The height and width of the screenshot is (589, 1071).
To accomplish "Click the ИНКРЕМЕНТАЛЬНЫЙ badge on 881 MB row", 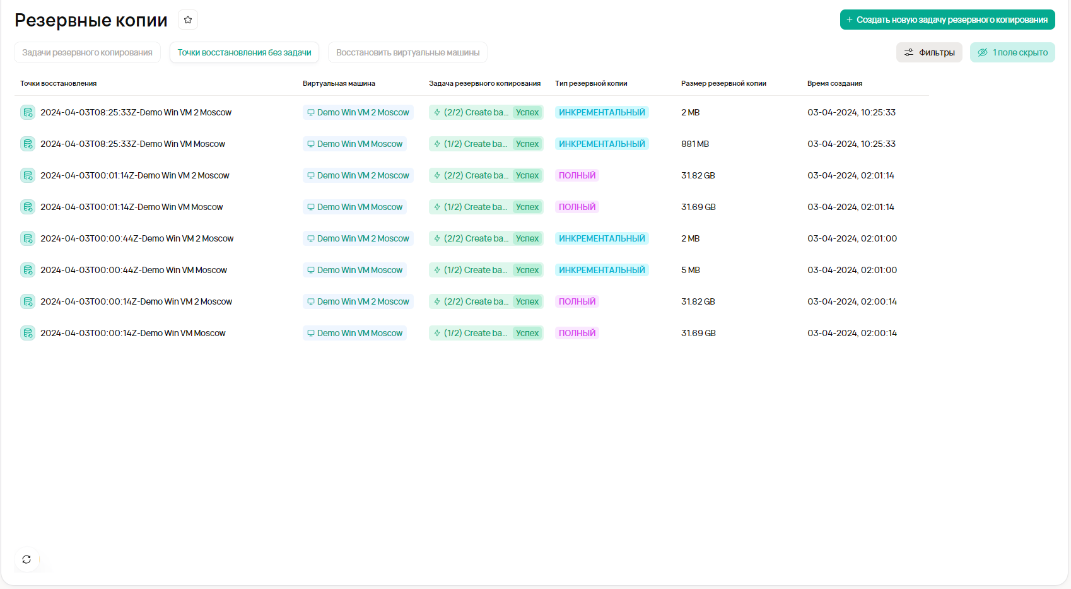I will pos(602,144).
